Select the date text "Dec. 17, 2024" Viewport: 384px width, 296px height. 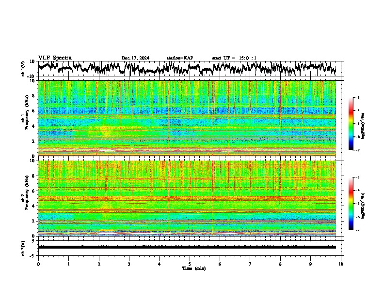point(135,58)
